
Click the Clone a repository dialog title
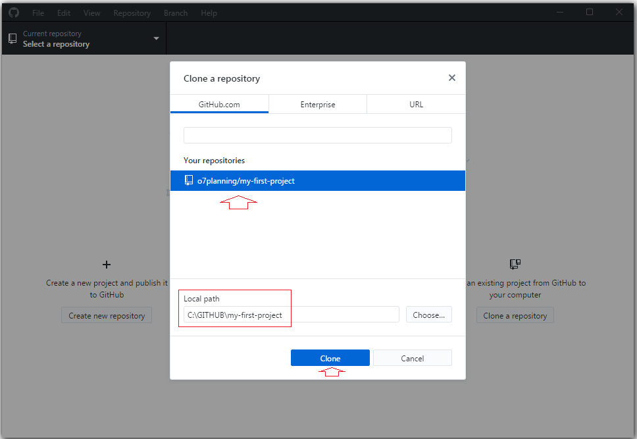[x=222, y=78]
